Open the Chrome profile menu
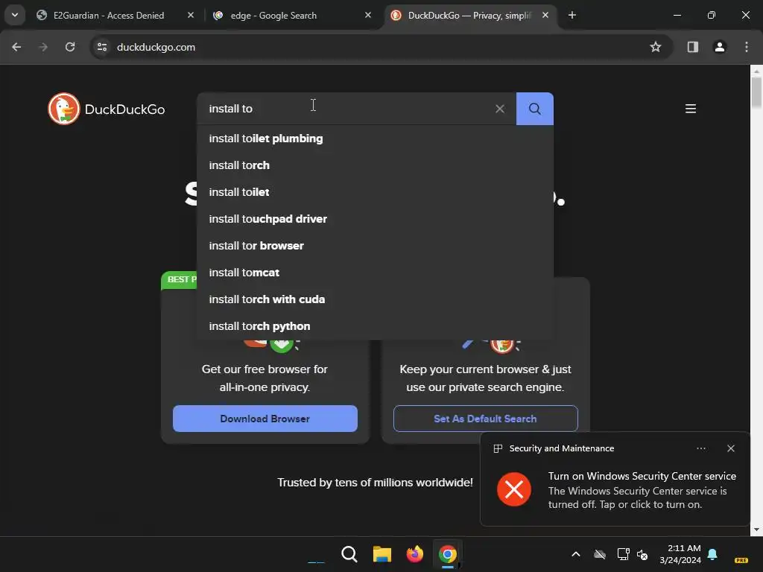Viewport: 763px width, 572px height. tap(720, 47)
